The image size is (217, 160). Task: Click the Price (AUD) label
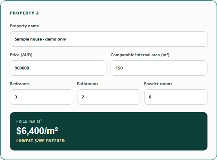(x=21, y=55)
